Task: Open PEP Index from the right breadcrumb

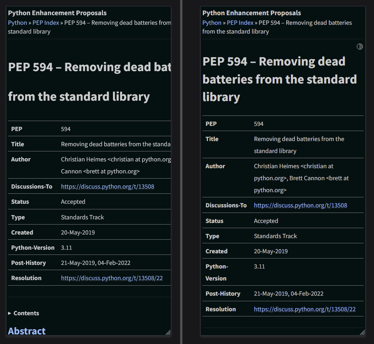Action: pyautogui.click(x=240, y=23)
